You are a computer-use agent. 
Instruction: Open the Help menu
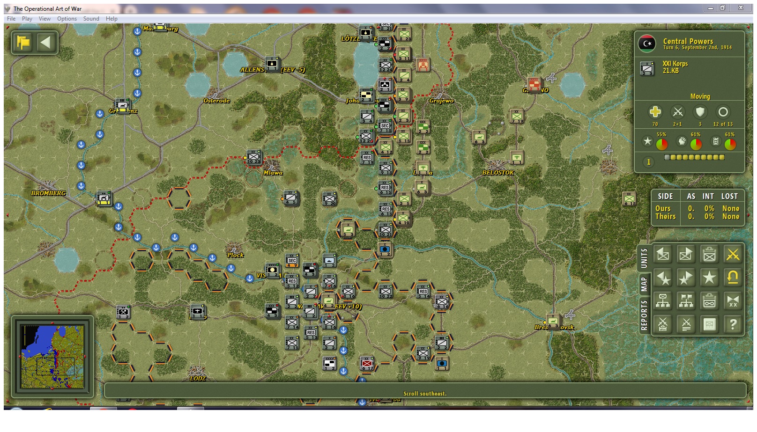coord(111,19)
